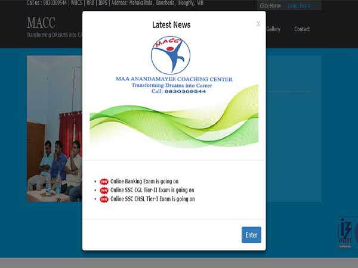Open the Gallery menu item

[x=273, y=29]
